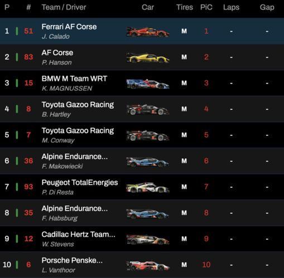Click car number 35 in Alpine row
The height and width of the screenshot is (278, 284).
point(28,213)
